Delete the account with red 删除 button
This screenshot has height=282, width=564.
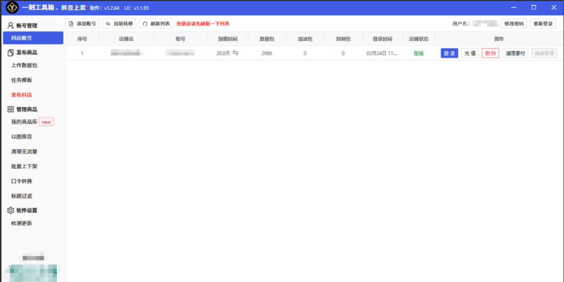point(490,53)
